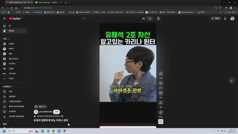This screenshot has width=238, height=134.
Task: Open 나중에 볼 동영상 watch later
Action: coord(14,102)
